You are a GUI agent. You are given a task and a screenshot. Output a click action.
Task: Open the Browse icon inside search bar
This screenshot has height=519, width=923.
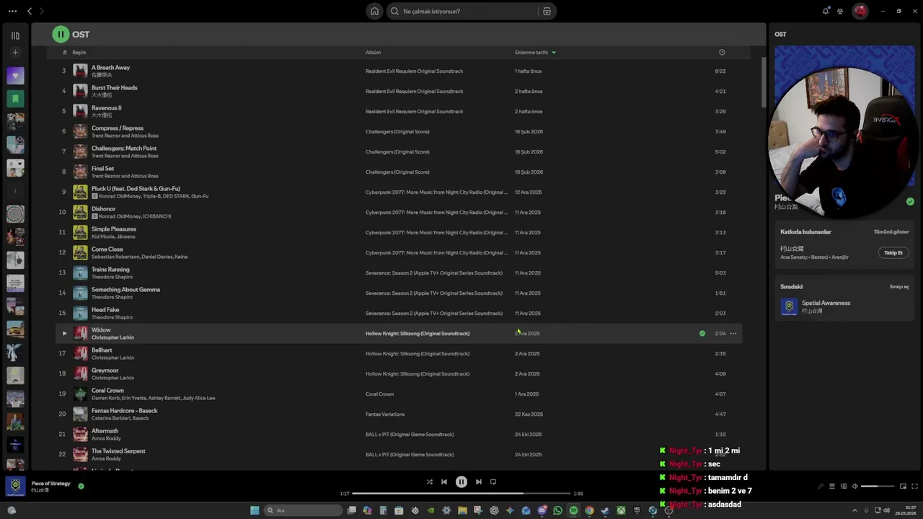(x=547, y=11)
